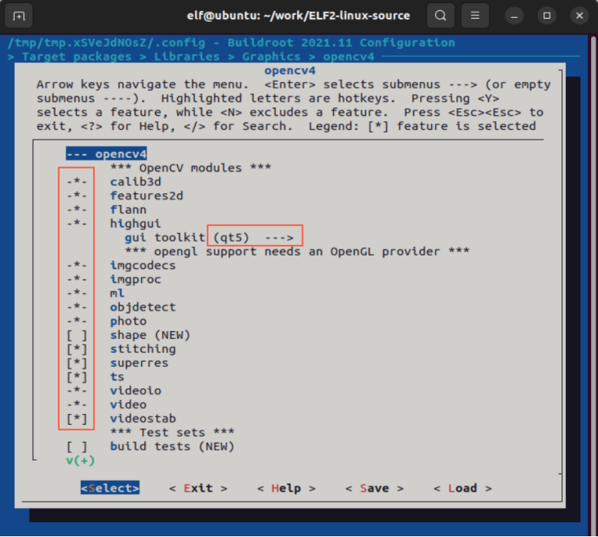
Task: Click opencv4 in breadcrumb path
Action: click(x=349, y=57)
